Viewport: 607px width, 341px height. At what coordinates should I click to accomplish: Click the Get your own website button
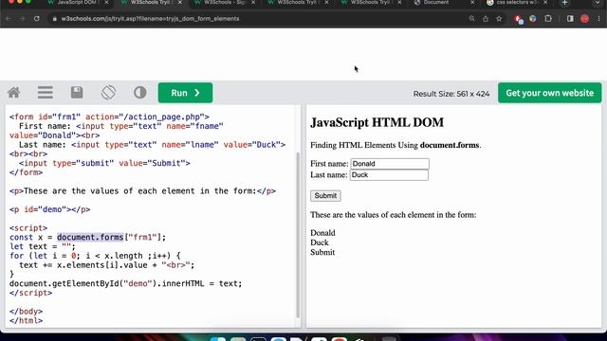coord(550,93)
